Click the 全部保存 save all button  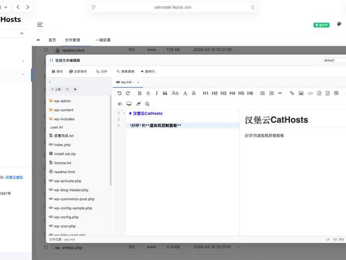[78, 71]
